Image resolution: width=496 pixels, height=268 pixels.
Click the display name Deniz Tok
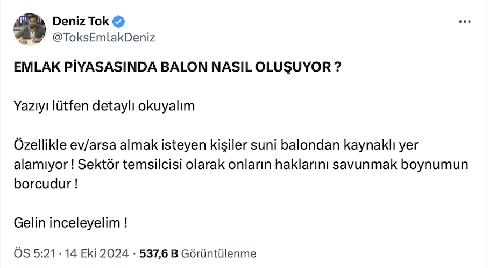click(81, 22)
